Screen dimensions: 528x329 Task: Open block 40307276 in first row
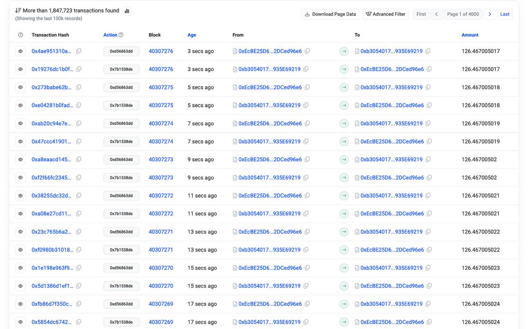(161, 51)
